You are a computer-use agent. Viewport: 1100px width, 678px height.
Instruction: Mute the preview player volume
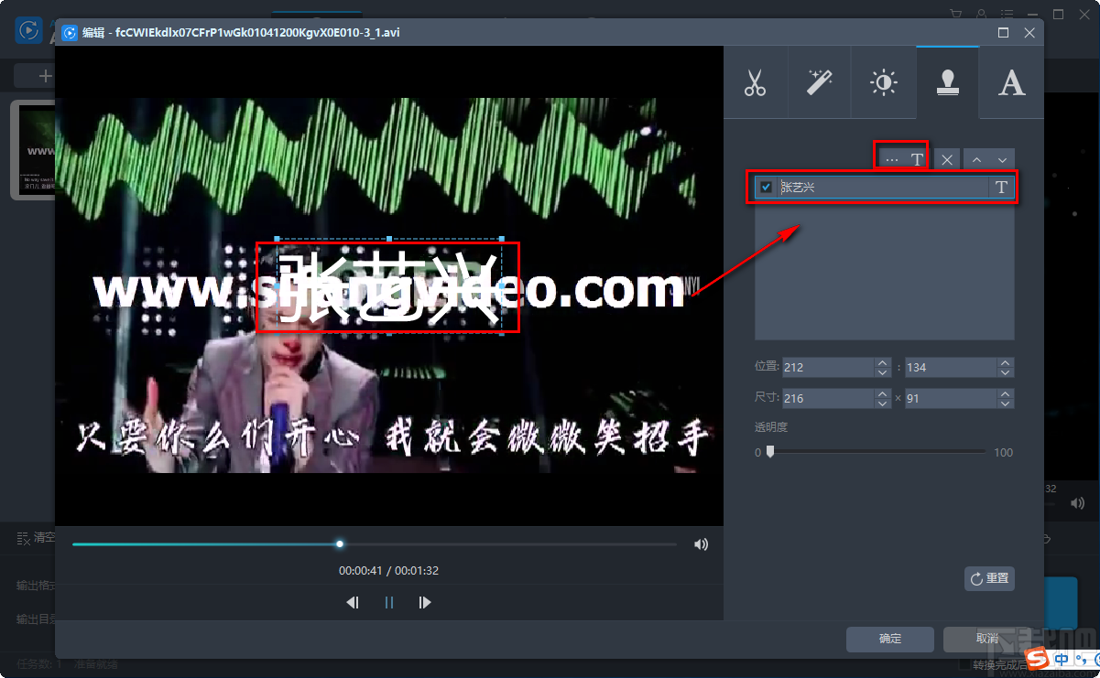pos(701,543)
